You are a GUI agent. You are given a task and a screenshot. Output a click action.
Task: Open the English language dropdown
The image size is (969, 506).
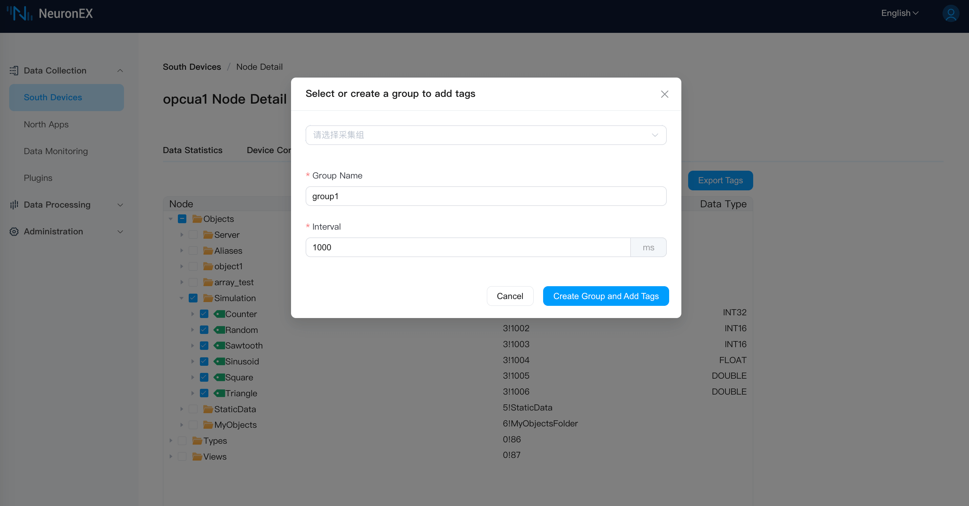900,14
